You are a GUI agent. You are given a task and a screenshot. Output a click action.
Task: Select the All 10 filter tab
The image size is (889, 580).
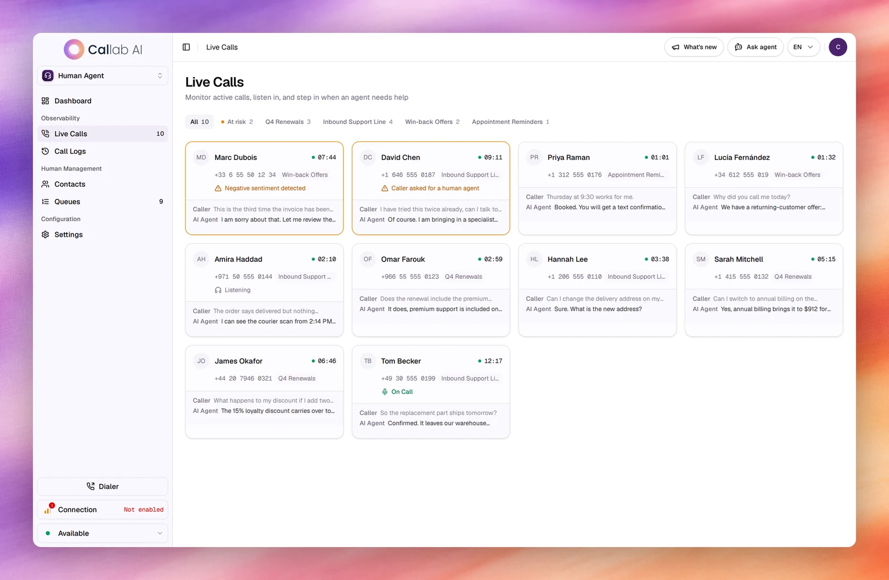pyautogui.click(x=199, y=122)
